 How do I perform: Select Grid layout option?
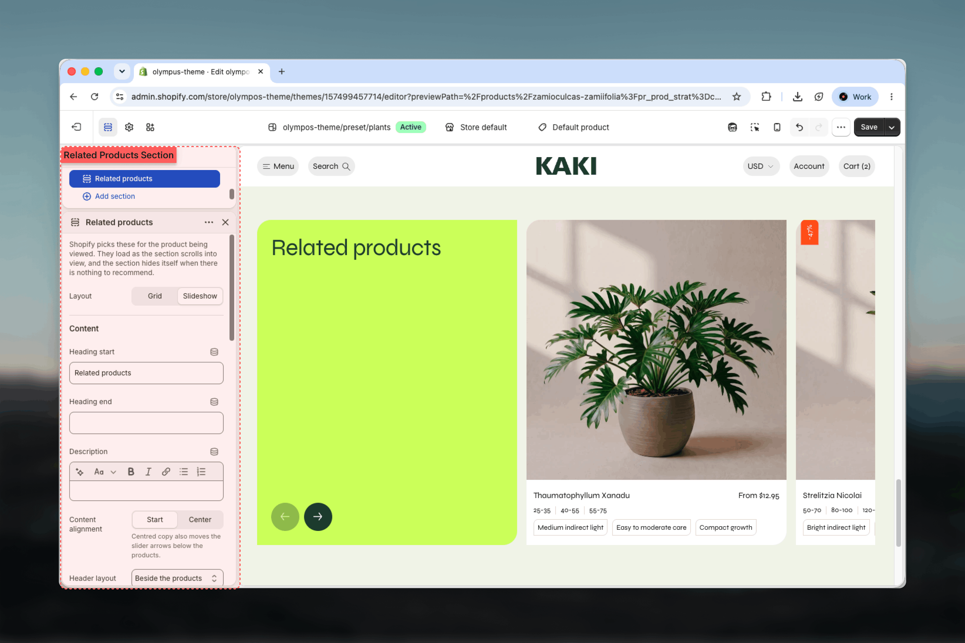point(155,296)
